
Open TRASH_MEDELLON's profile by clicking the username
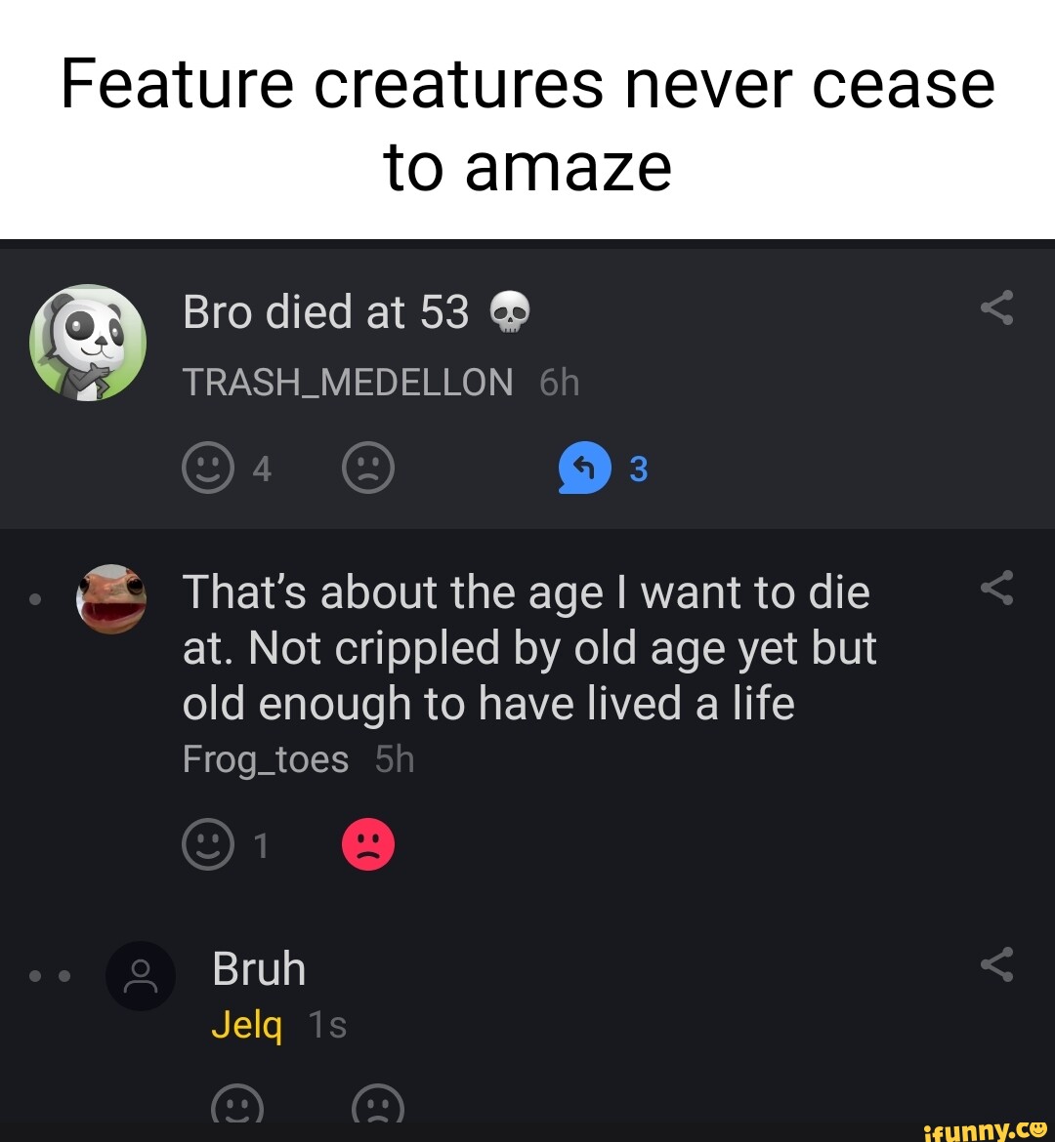[347, 383]
